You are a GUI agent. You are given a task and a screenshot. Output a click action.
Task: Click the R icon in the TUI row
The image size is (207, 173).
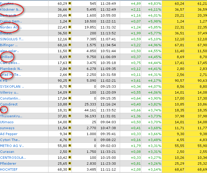pyautogui.click(x=70, y=110)
